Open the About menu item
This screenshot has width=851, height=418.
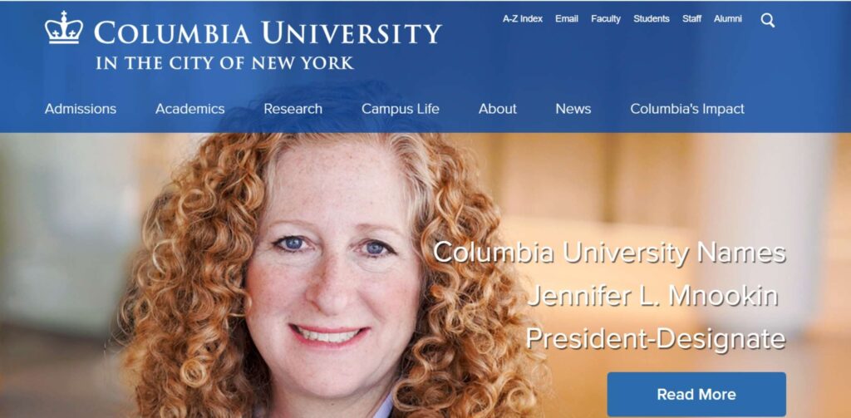click(x=497, y=109)
